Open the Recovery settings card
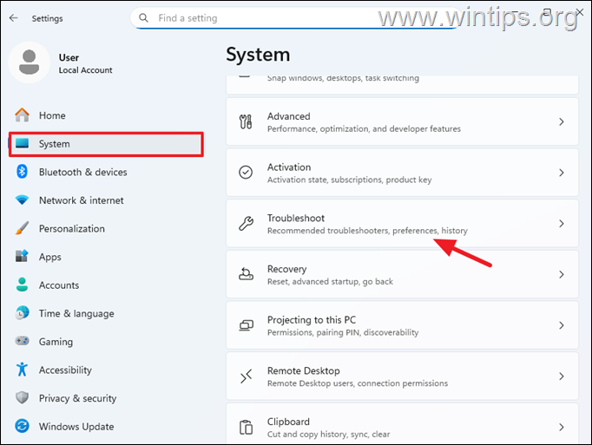 (x=402, y=274)
